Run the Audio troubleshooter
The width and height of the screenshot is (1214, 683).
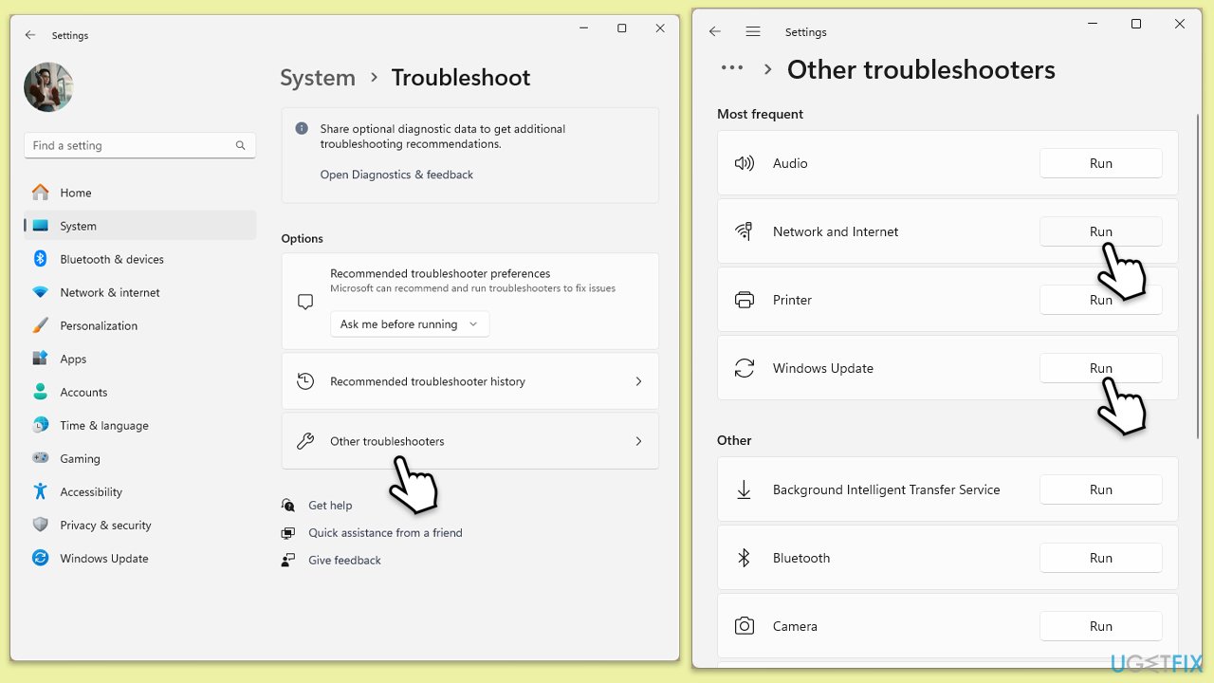[x=1100, y=163]
